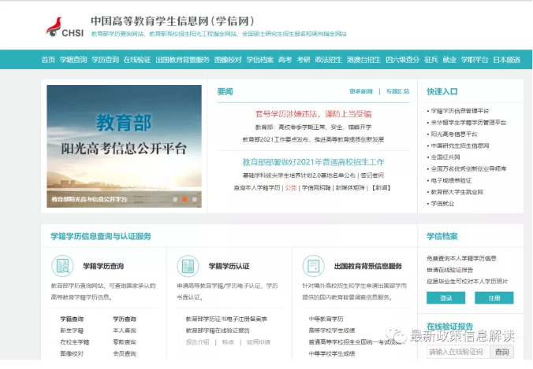Open 学籍查询 in navigation bar
Viewport: 533px width, 369px height.
click(73, 60)
